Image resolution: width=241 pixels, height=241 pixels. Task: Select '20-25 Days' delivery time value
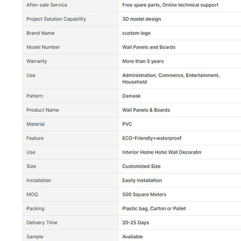click(x=136, y=222)
